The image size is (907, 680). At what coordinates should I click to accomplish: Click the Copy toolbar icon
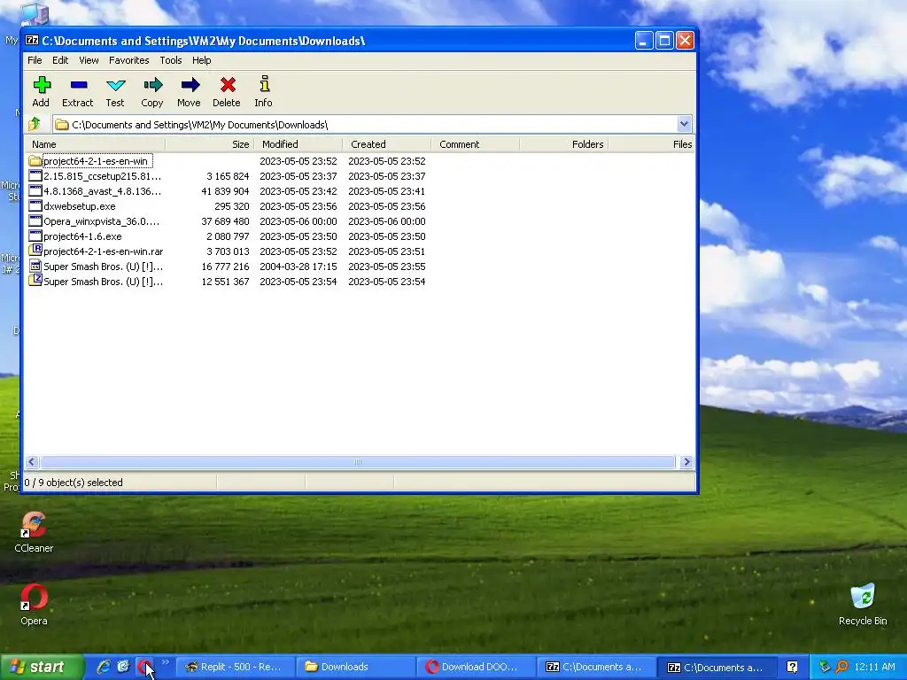point(152,85)
